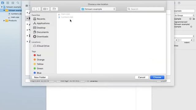Click the Locations sidebar heading
The width and height of the screenshot is (196, 110).
click(x=36, y=42)
